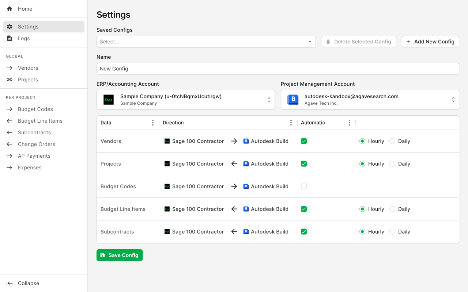Open the Project Management Account selector
The image size is (468, 292).
click(x=370, y=100)
